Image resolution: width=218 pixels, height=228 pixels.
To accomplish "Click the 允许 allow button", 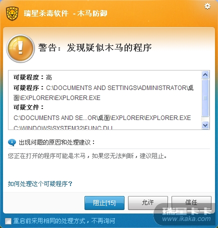I will tap(148, 203).
